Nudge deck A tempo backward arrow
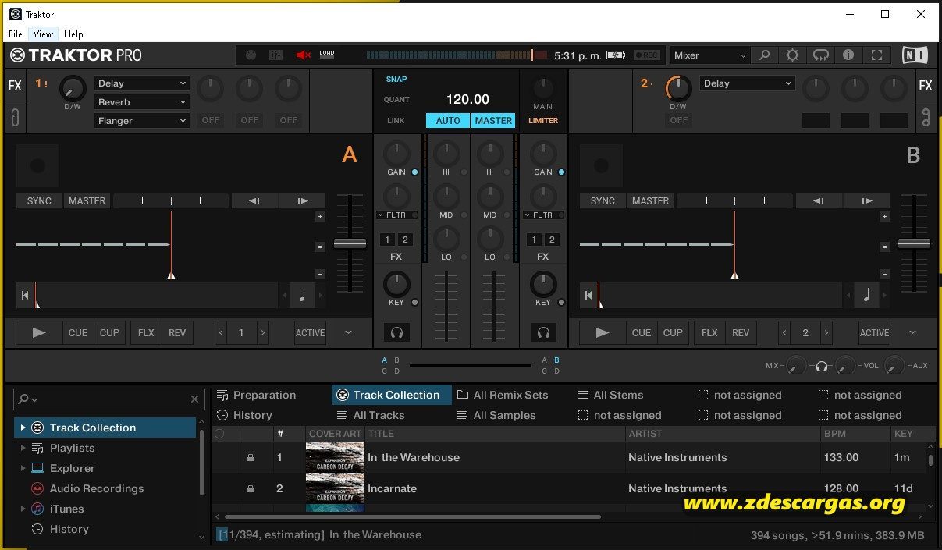The height and width of the screenshot is (550, 942). (x=254, y=200)
